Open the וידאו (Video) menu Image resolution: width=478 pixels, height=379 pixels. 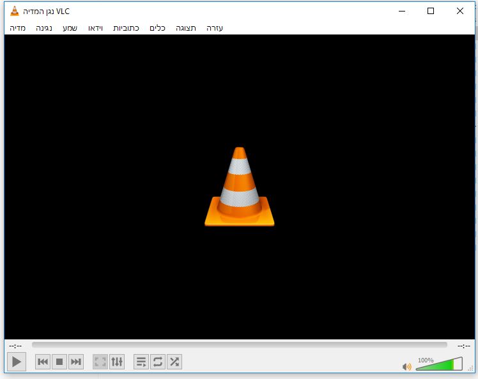click(x=95, y=28)
